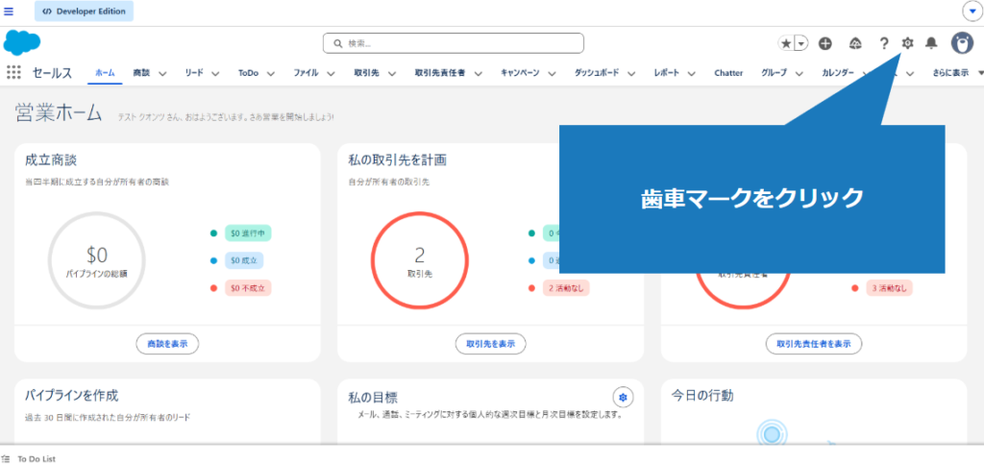Expand the top-right circular dropdown arrow

971,11
